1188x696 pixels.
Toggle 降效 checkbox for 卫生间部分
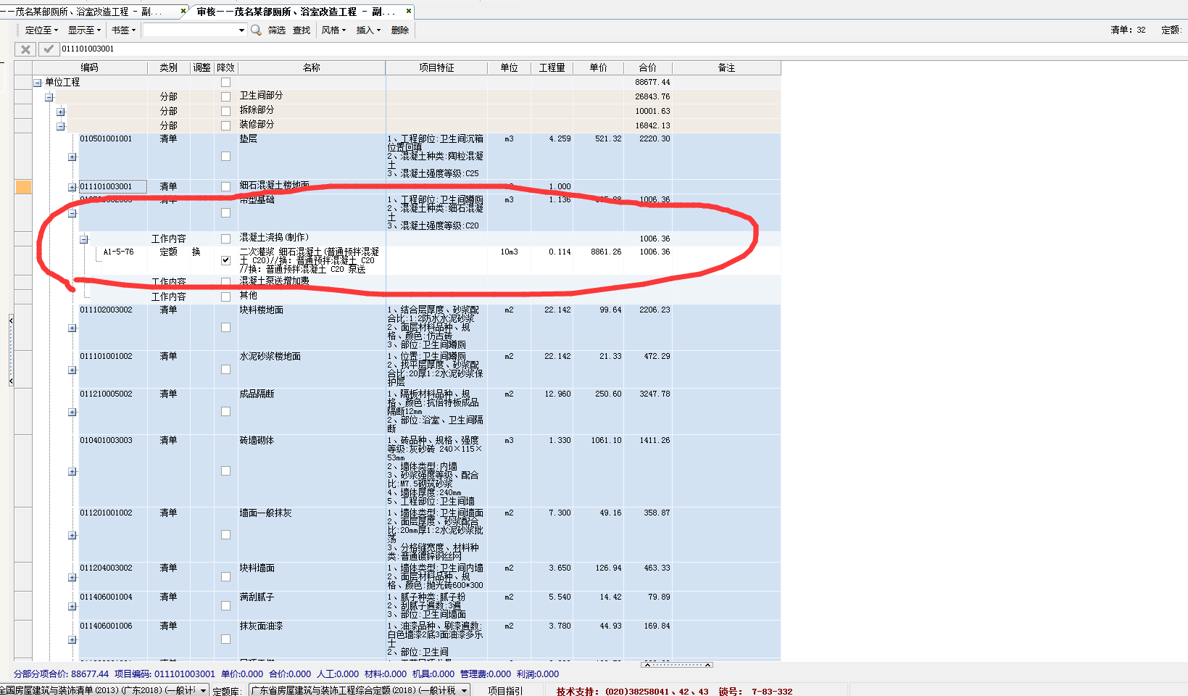(x=226, y=97)
